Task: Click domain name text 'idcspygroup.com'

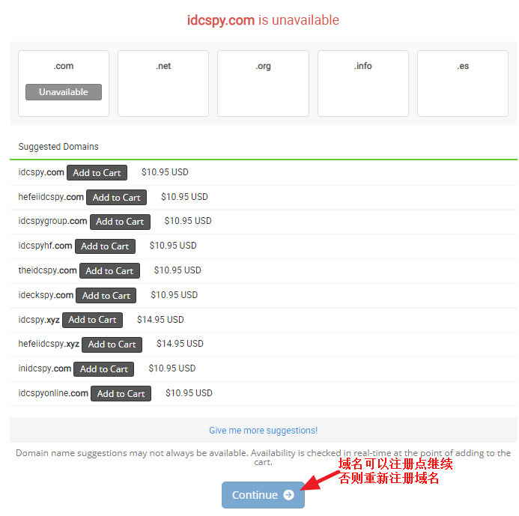Action: 52,221
